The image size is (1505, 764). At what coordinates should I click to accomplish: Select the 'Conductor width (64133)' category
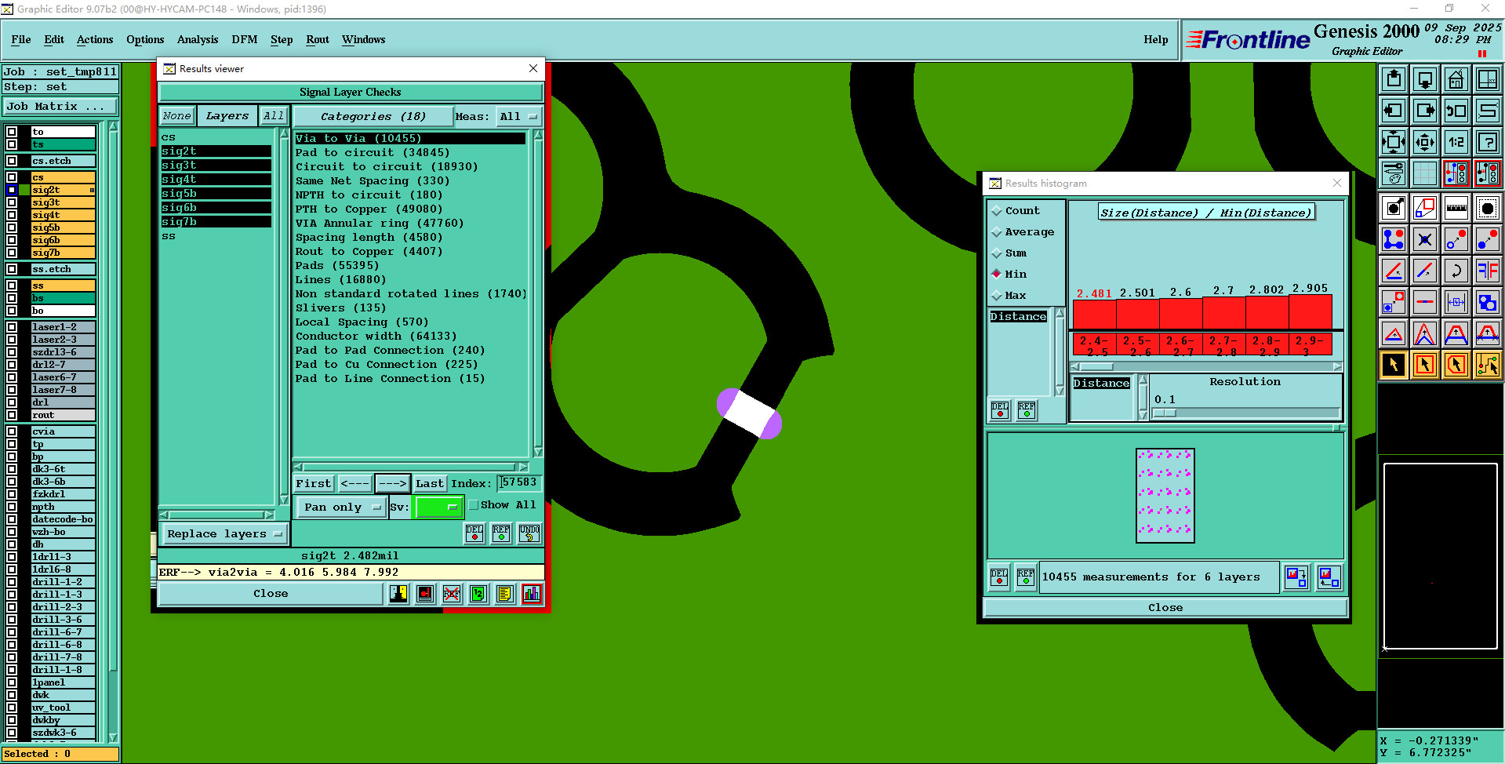[x=376, y=337]
